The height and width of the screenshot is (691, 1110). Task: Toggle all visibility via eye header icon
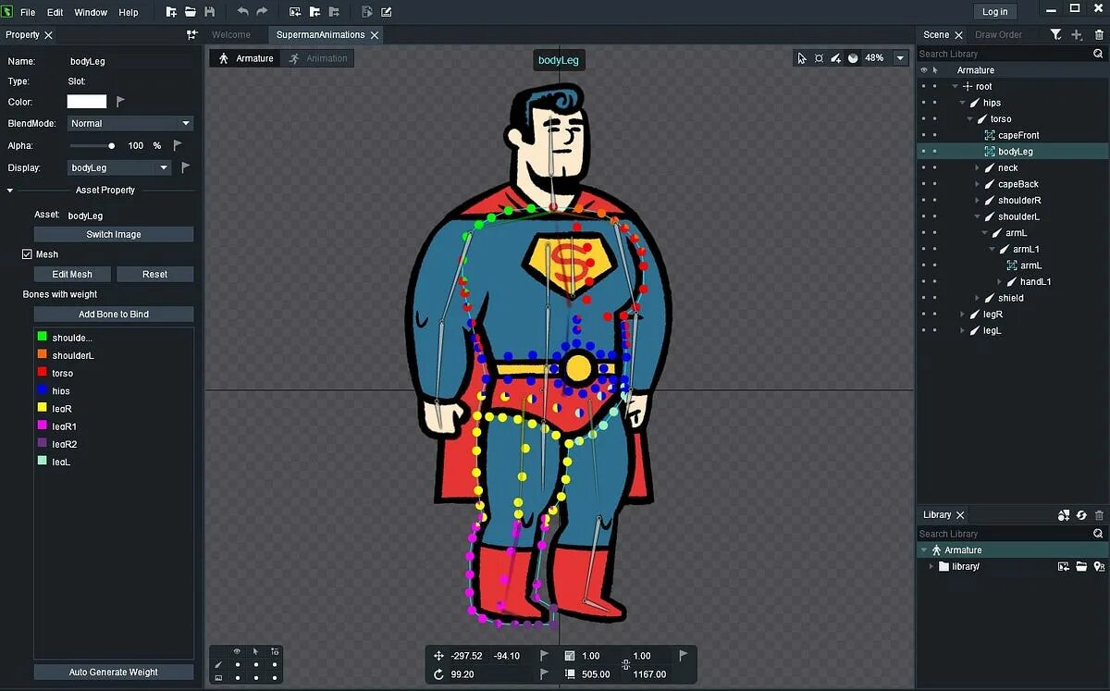coord(922,70)
